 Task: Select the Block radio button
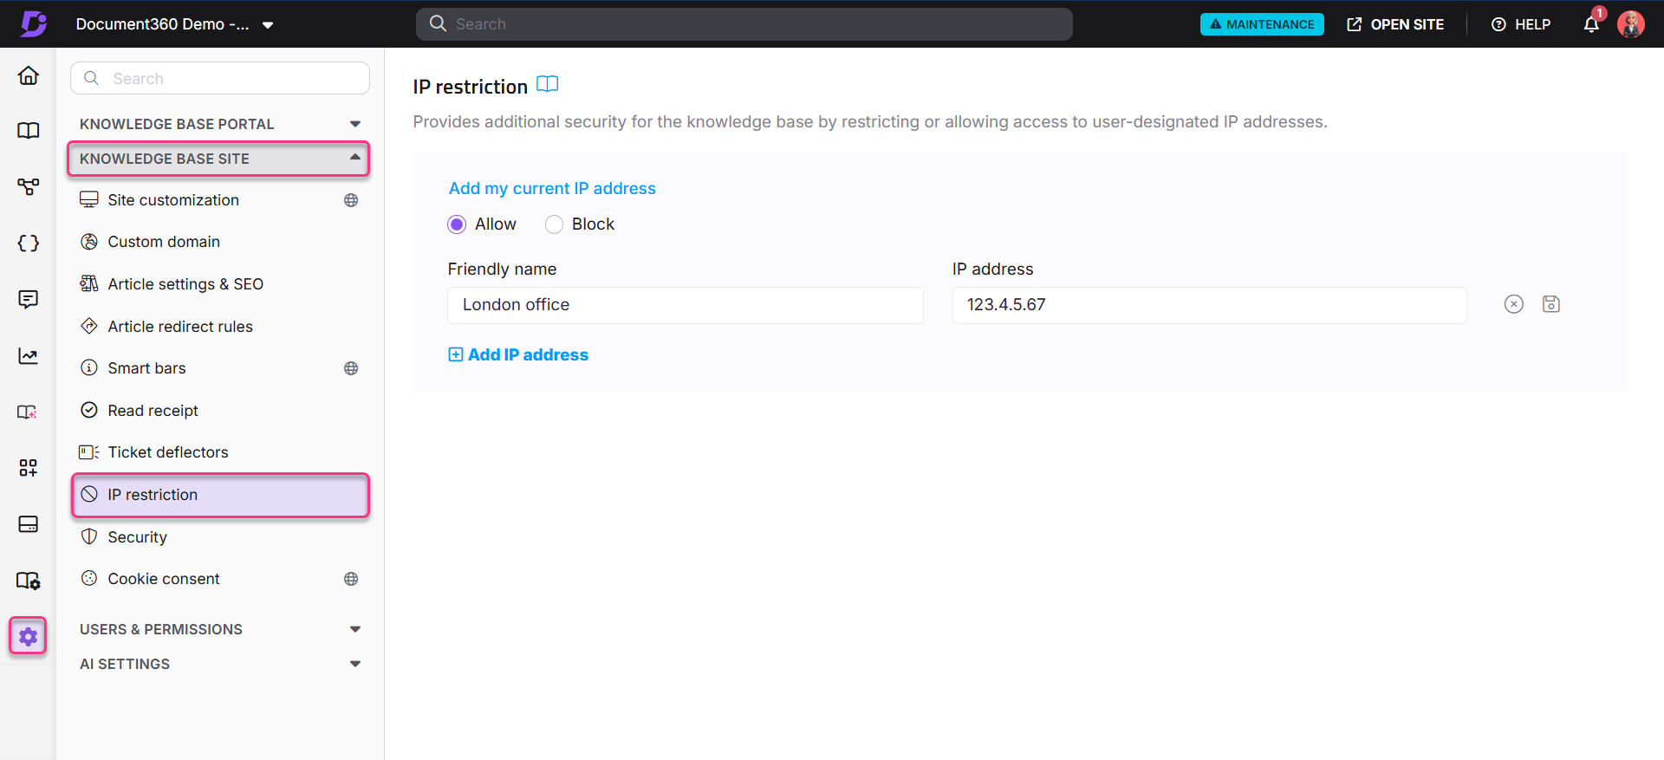554,224
